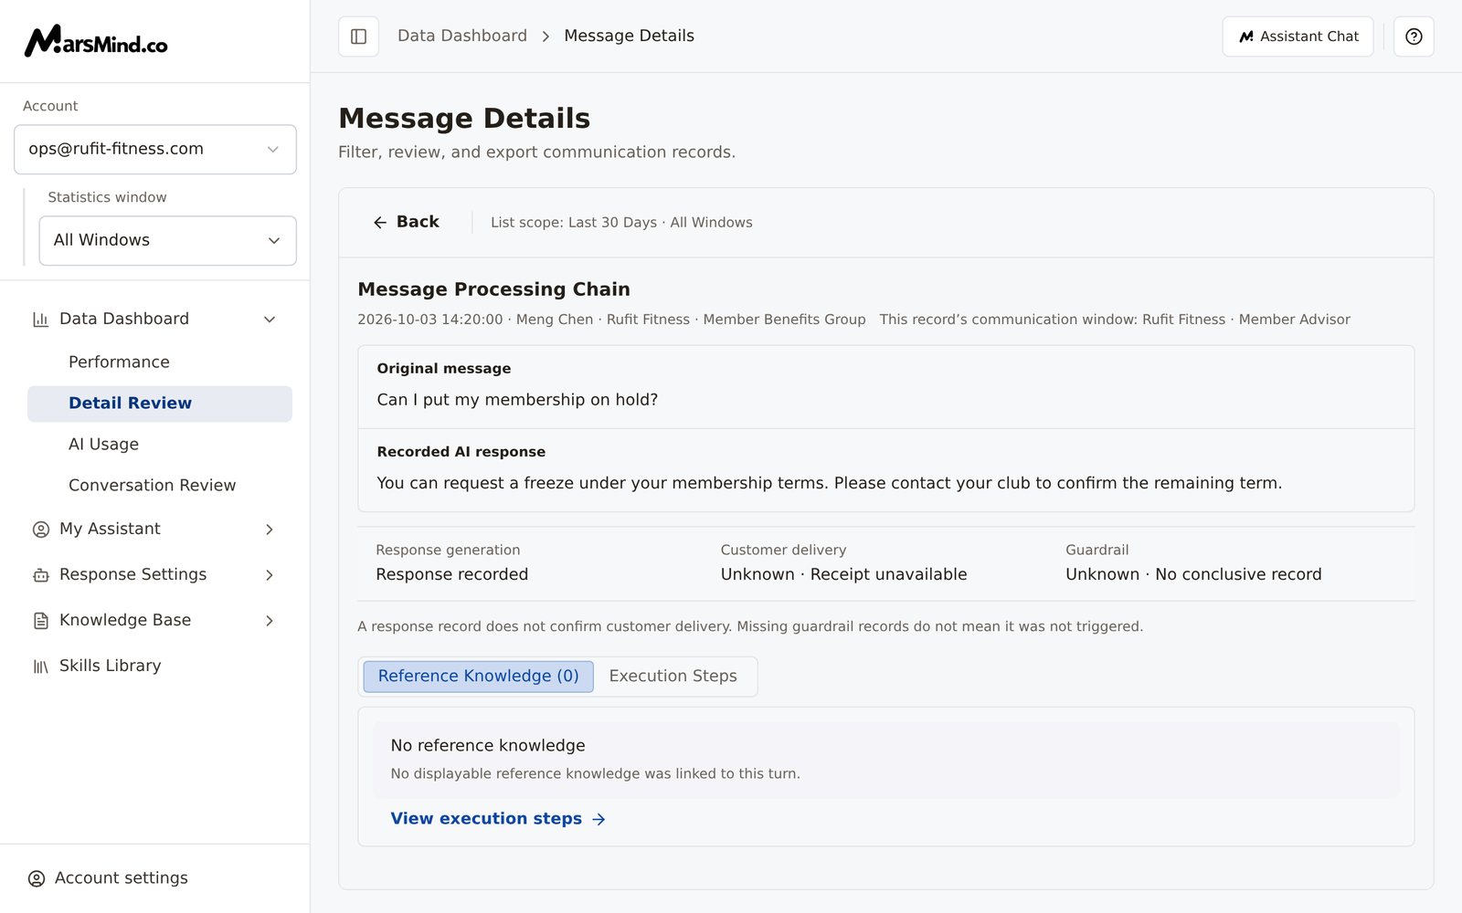
Task: Expand the Response Settings chevron
Action: point(270,575)
